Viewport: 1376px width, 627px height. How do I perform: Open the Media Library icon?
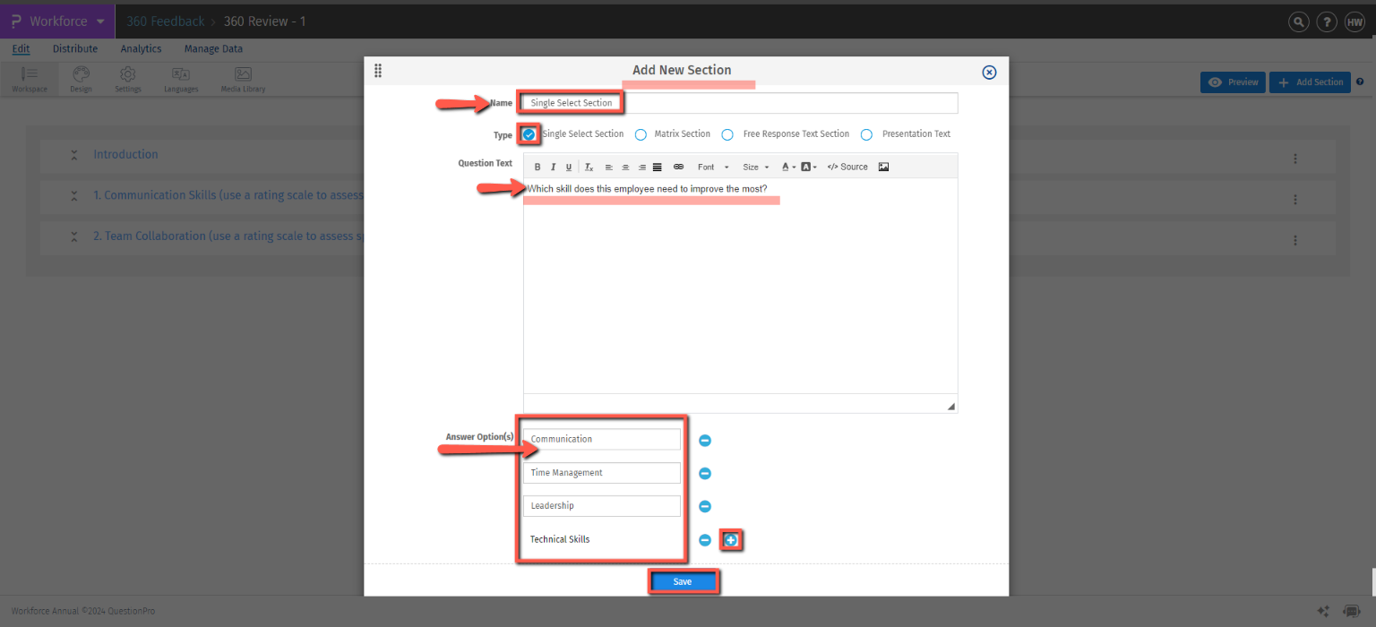(242, 78)
